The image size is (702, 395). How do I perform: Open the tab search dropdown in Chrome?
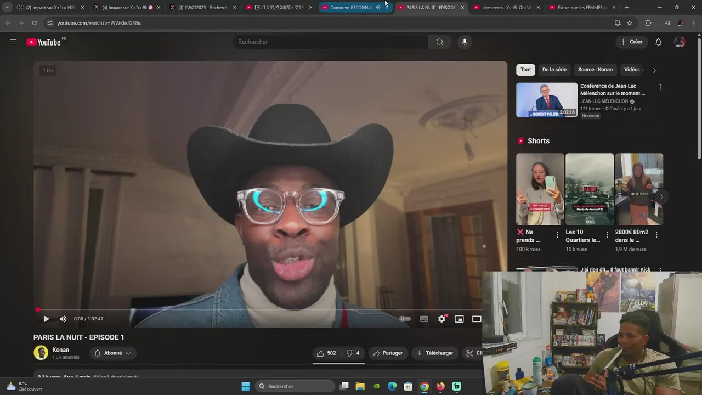click(7, 8)
